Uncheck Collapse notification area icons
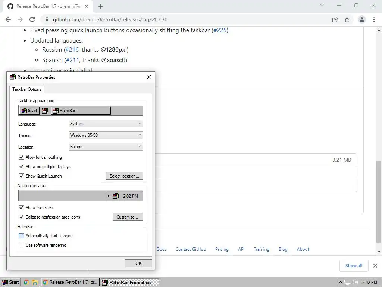The image size is (382, 287). pos(21,217)
